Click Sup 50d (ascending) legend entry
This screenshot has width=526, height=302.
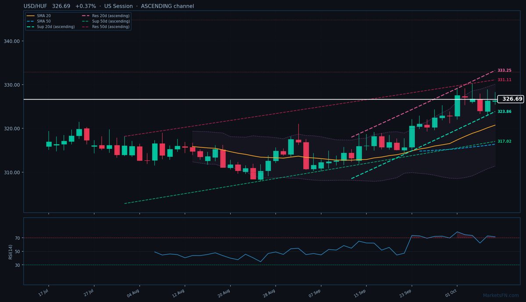point(111,21)
